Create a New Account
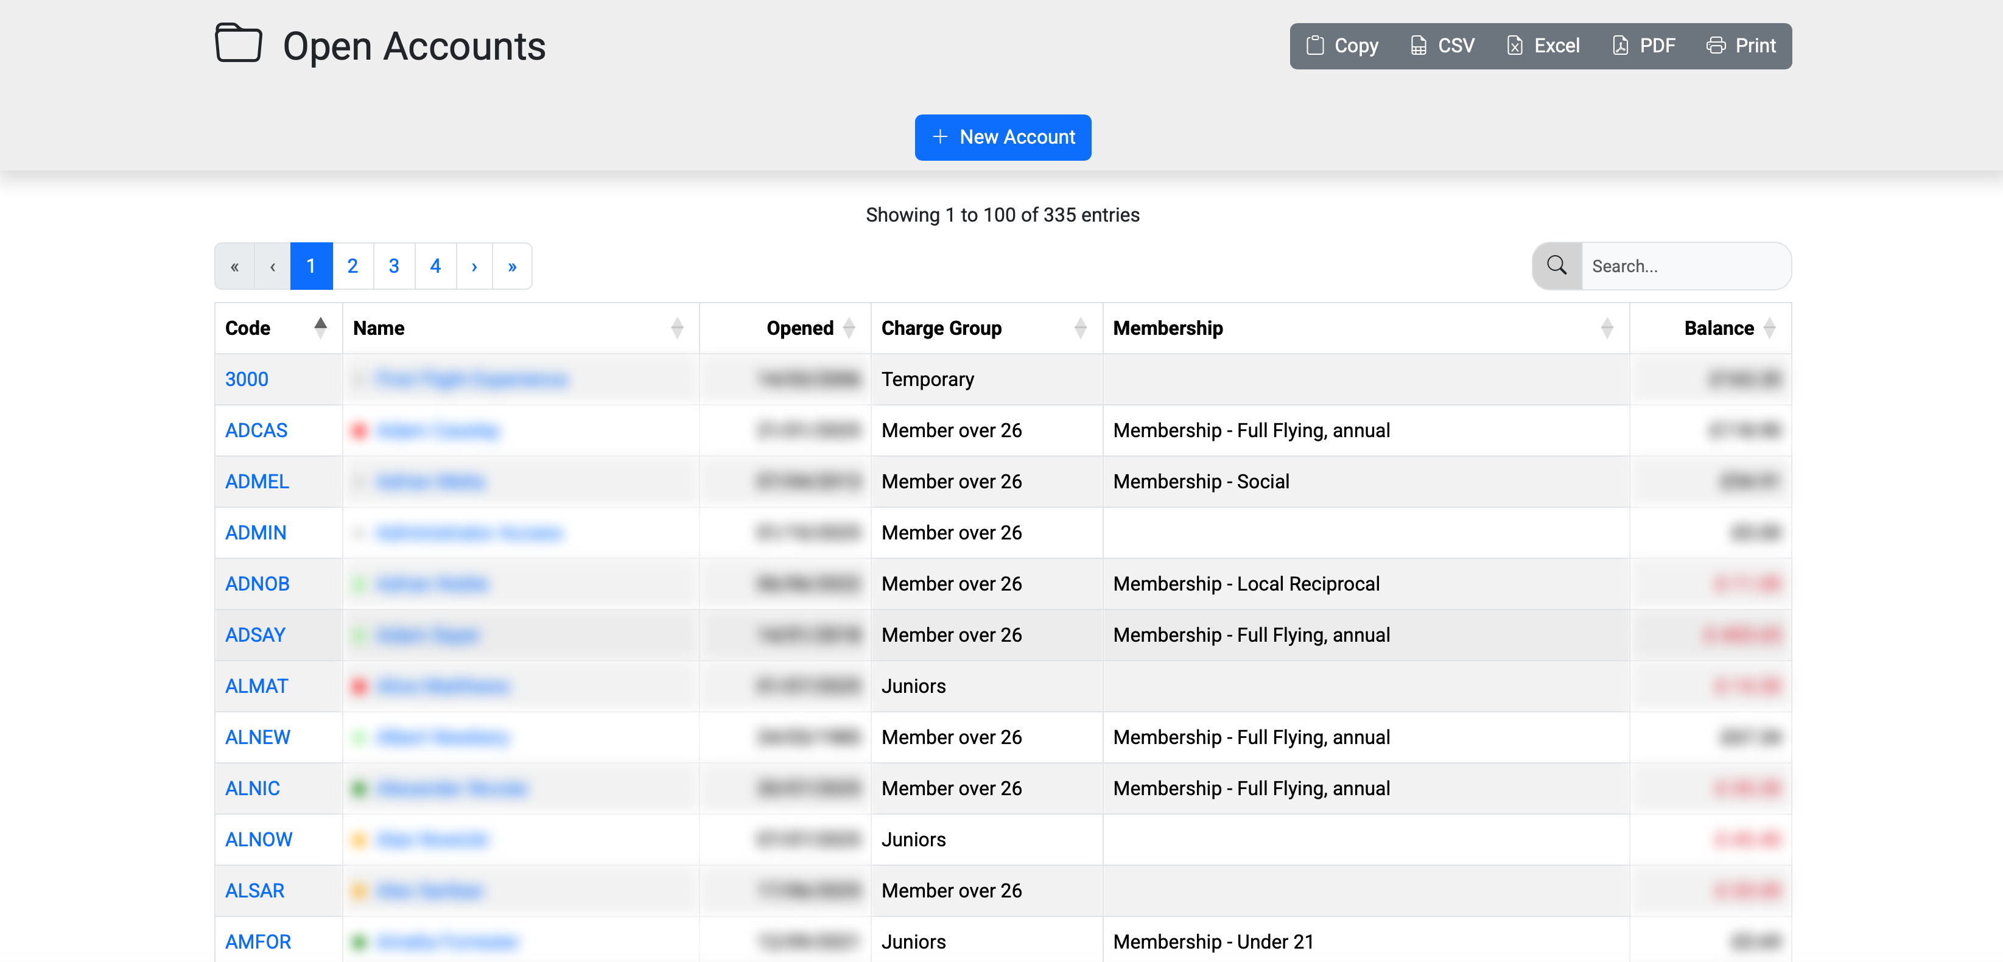 click(1003, 137)
